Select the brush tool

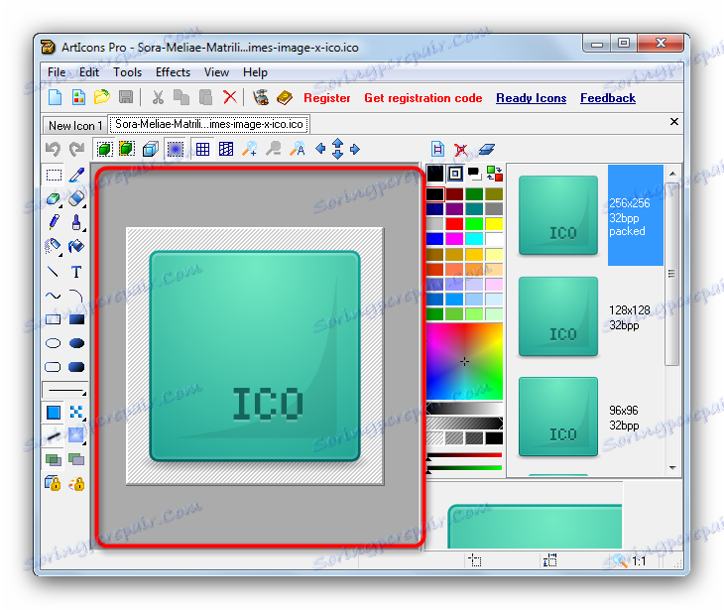76,223
